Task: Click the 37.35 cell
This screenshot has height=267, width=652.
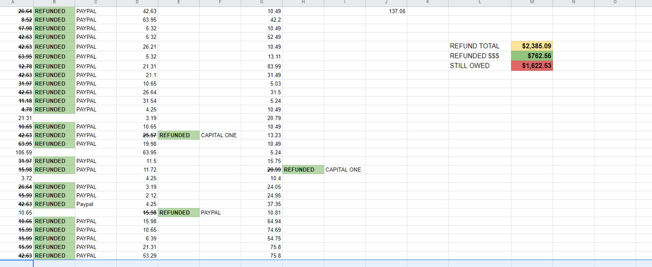Action: pyautogui.click(x=261, y=204)
